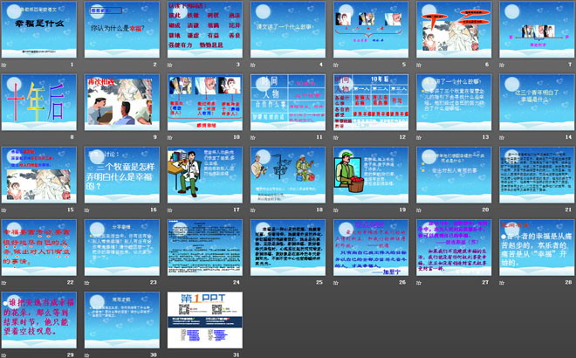Click the animation star icon under slide 19
This screenshot has width=576, height=358.
click(x=336, y=210)
